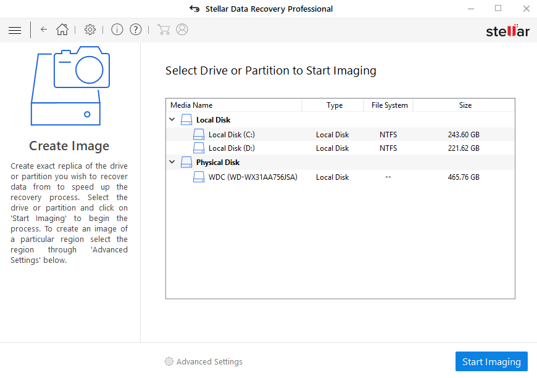
Task: Click the '--' file system cell
Action: pos(388,177)
